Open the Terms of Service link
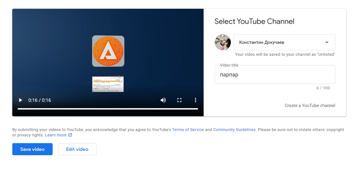 coord(188,129)
